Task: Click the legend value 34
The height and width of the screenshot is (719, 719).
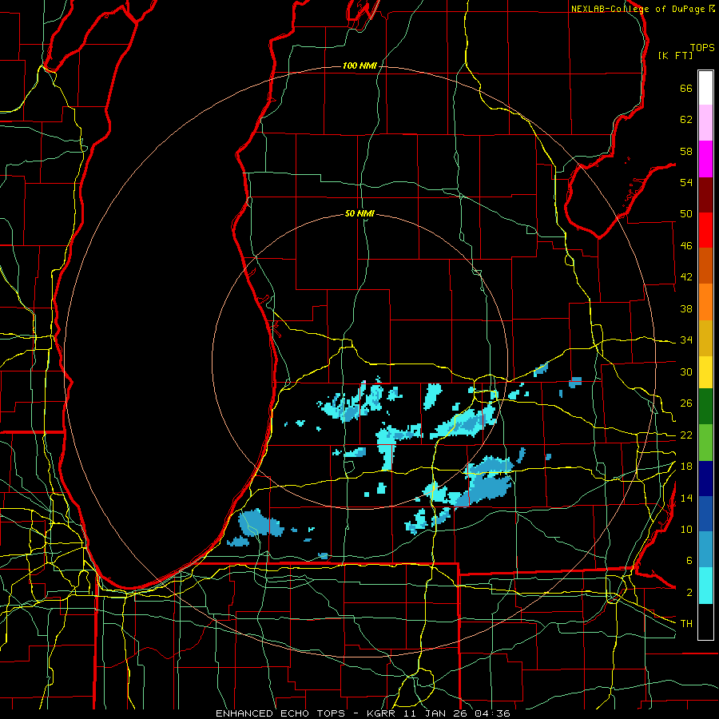Action: pyautogui.click(x=686, y=340)
